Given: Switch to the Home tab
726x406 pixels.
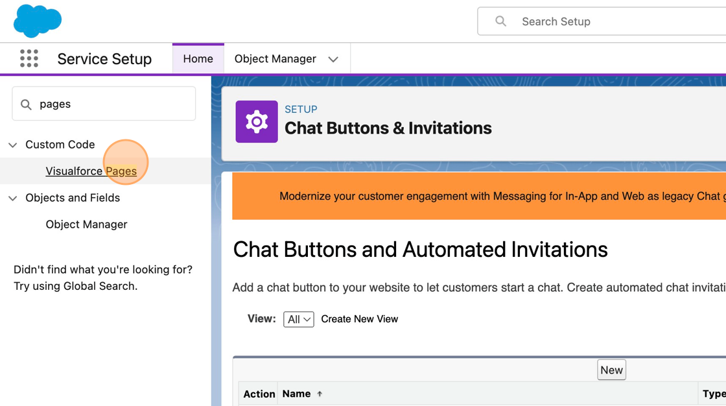Looking at the screenshot, I should pos(198,59).
